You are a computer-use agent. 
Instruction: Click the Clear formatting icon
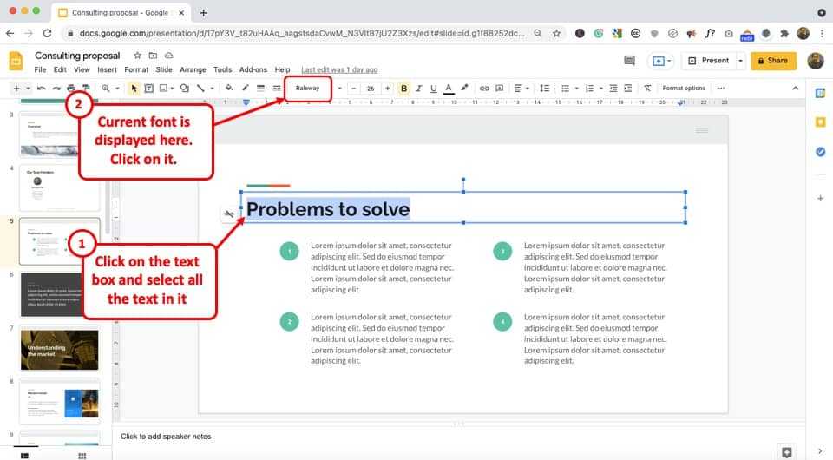pyautogui.click(x=647, y=88)
